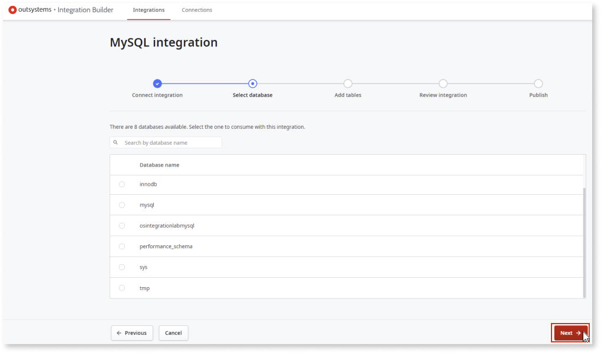
Task: Select the osintegrationlabmysql database
Action: pyautogui.click(x=122, y=225)
